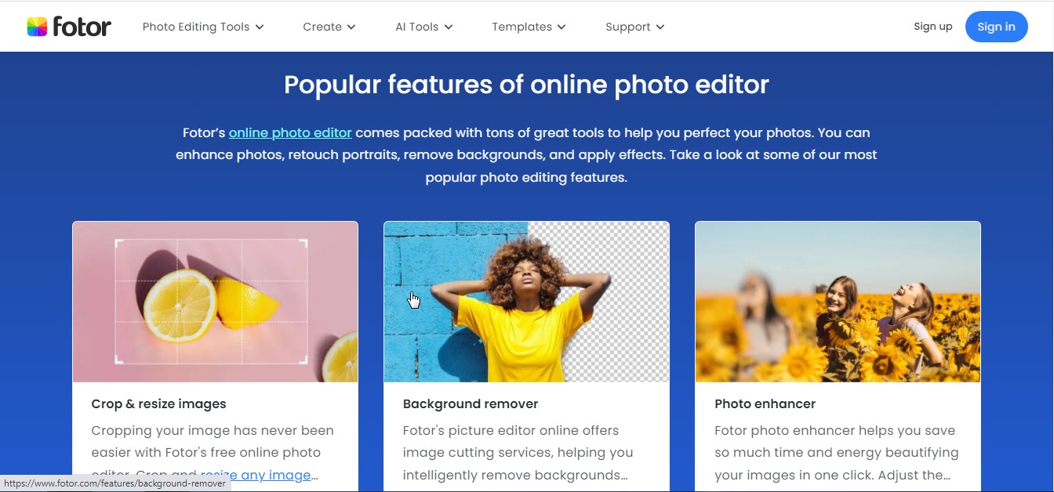
Task: Click the blue Sign in button
Action: pos(997,27)
